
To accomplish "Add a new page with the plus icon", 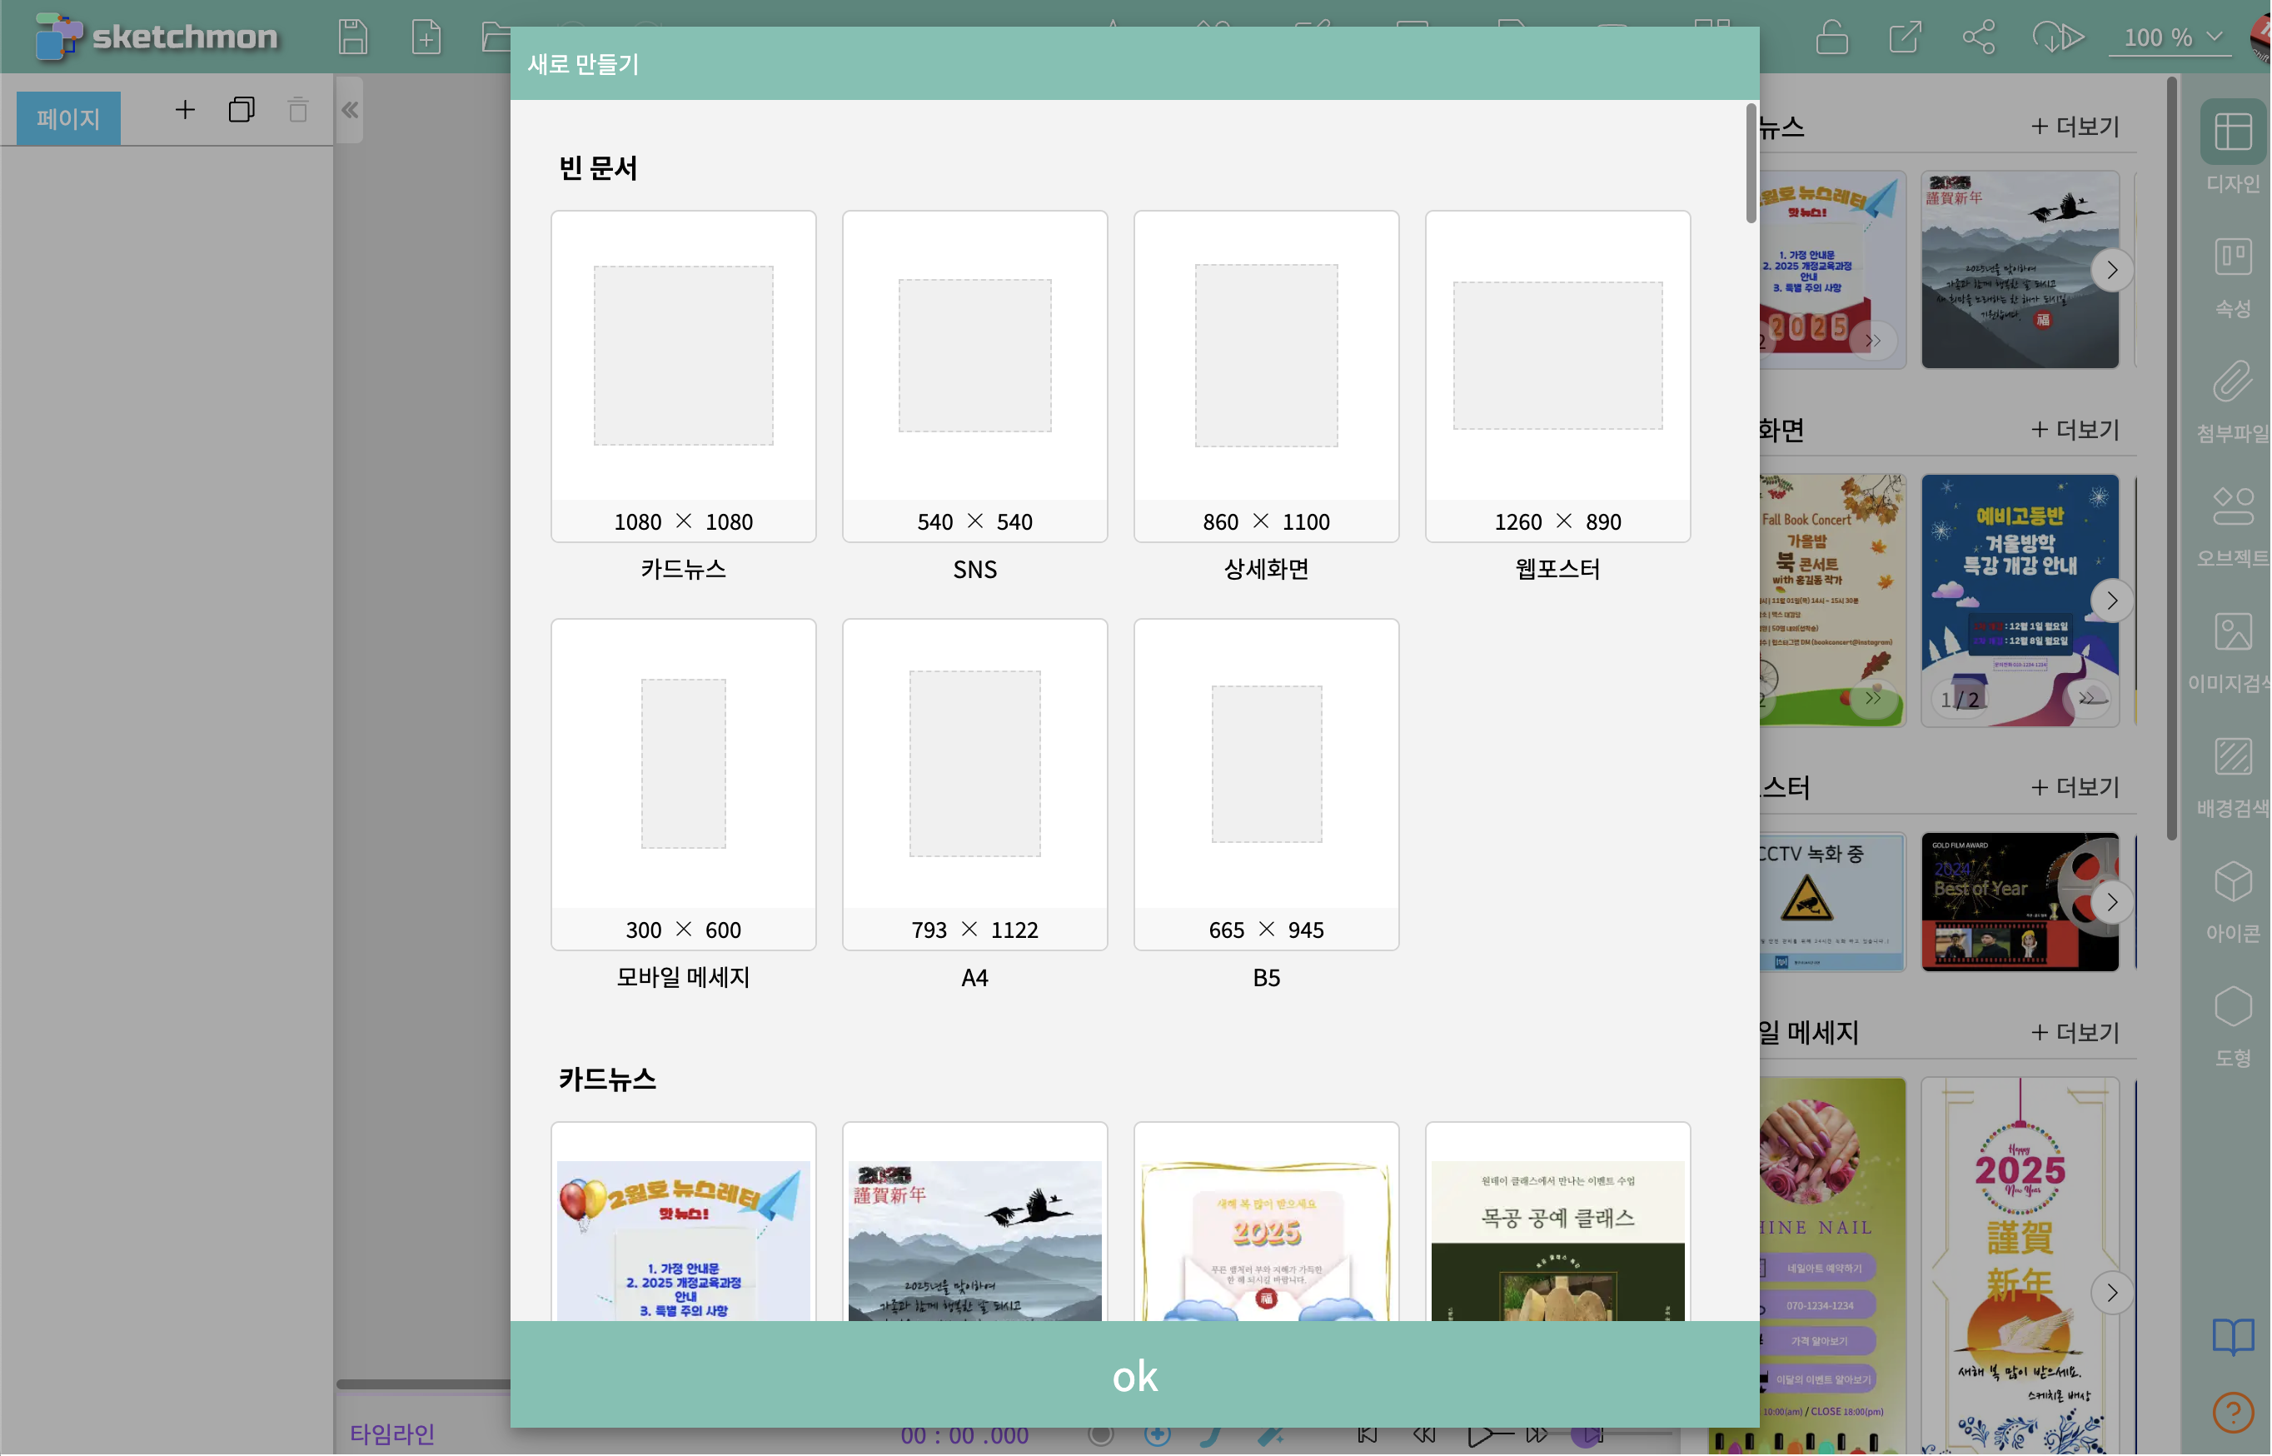I will pos(185,111).
